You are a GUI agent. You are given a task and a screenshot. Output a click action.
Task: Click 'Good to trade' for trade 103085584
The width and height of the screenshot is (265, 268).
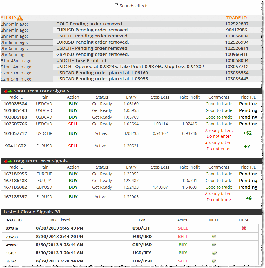click(219, 104)
